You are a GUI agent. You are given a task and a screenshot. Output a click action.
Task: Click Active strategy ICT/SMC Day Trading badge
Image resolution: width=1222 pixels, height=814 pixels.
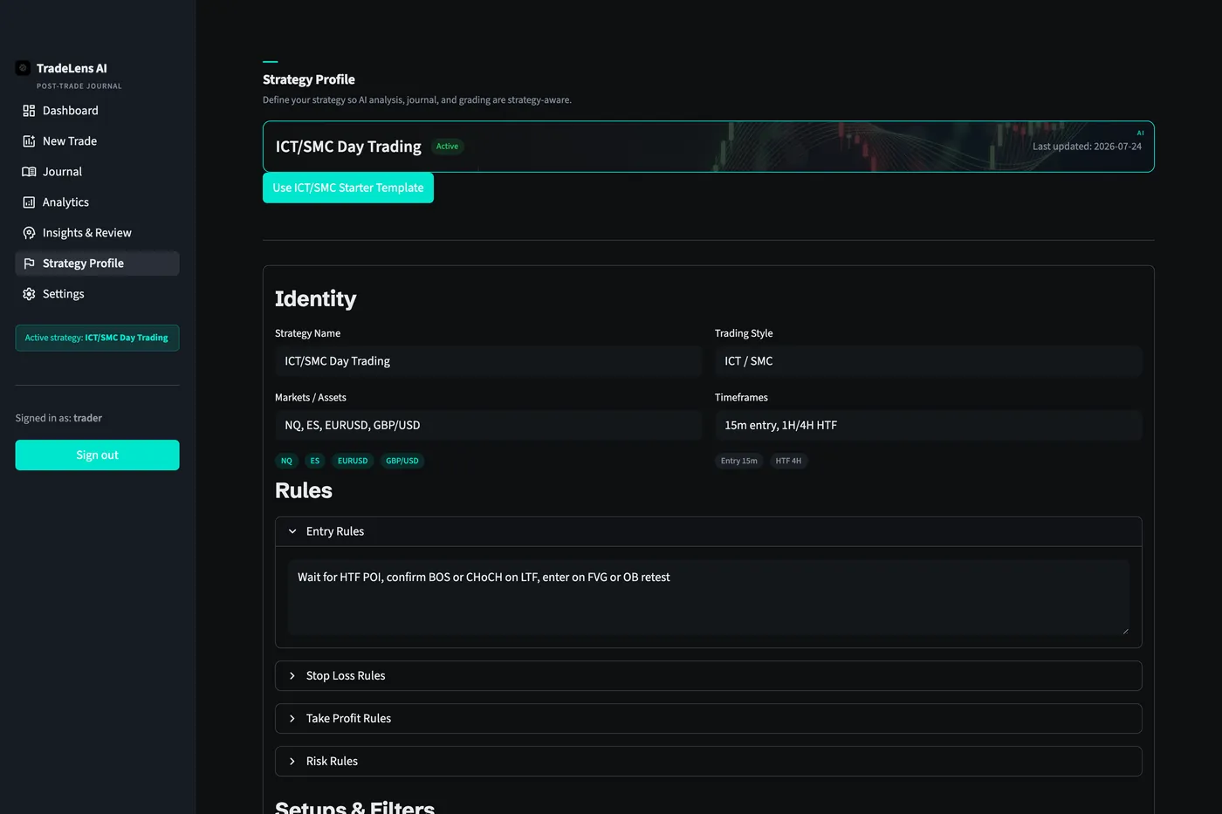(97, 338)
